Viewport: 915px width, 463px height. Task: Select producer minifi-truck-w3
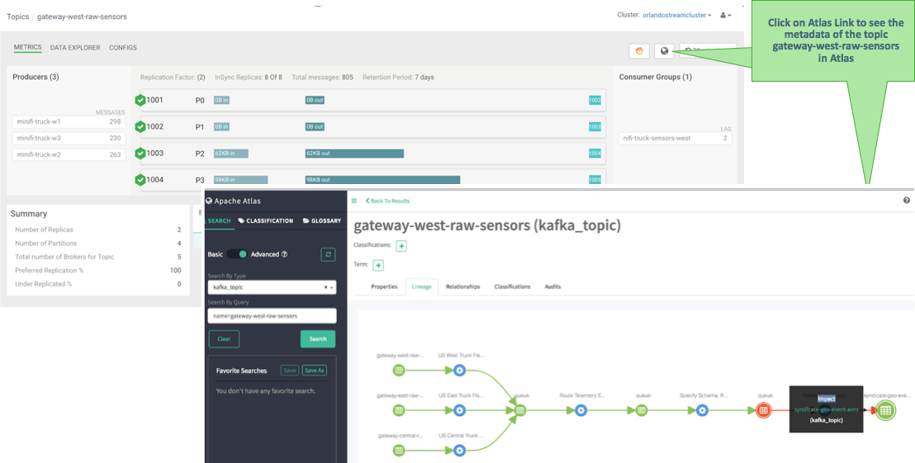[x=69, y=138]
